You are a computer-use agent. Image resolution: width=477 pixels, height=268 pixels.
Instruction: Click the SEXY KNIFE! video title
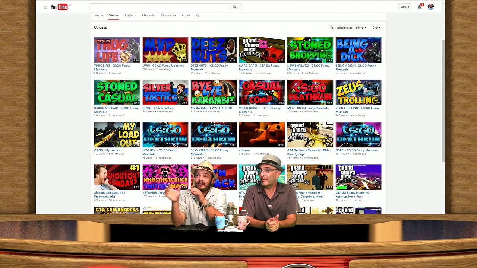pyautogui.click(x=209, y=152)
